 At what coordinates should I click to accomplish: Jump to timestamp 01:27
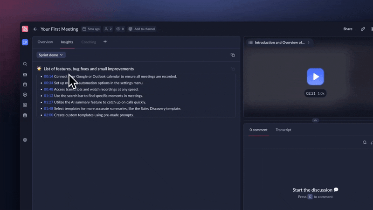[x=48, y=102]
